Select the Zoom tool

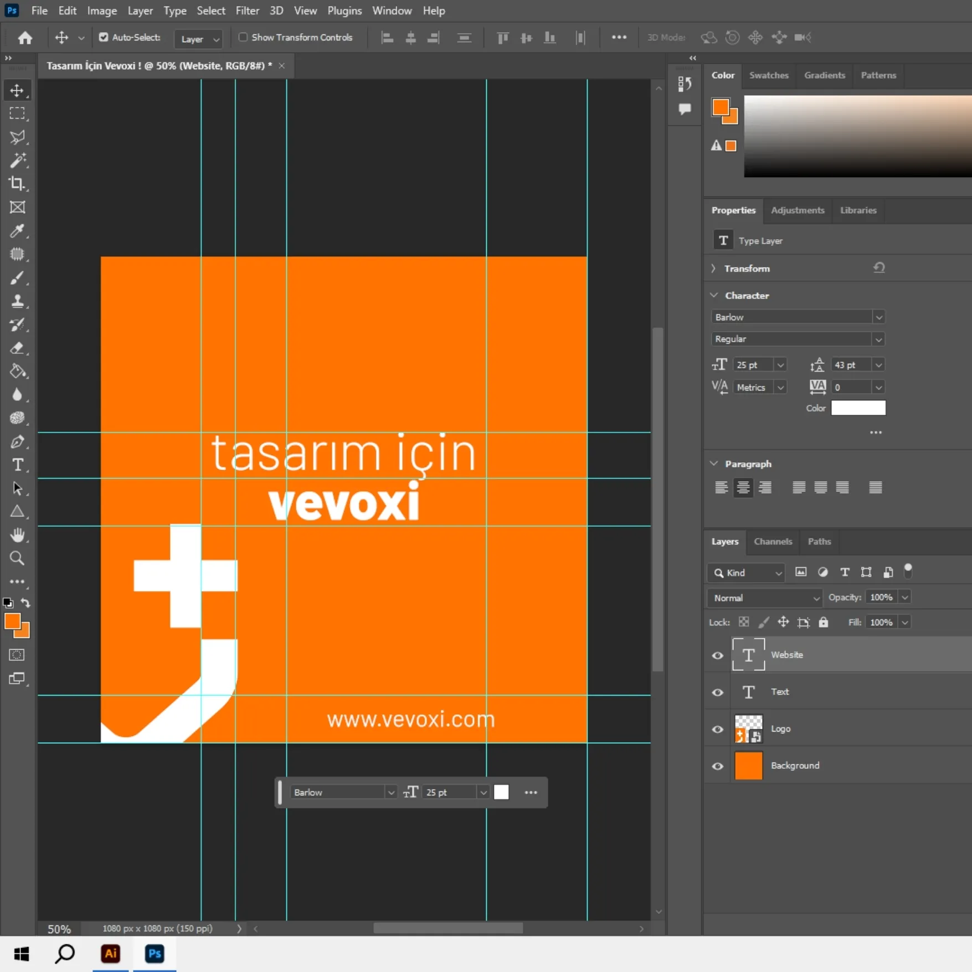pyautogui.click(x=17, y=558)
